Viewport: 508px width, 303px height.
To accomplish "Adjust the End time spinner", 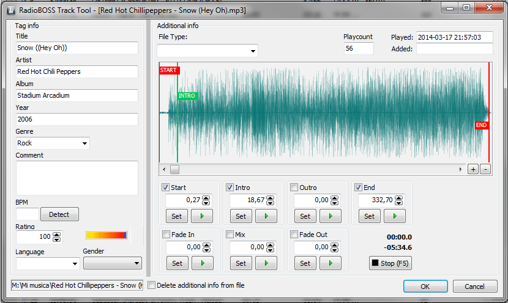I will (399, 200).
